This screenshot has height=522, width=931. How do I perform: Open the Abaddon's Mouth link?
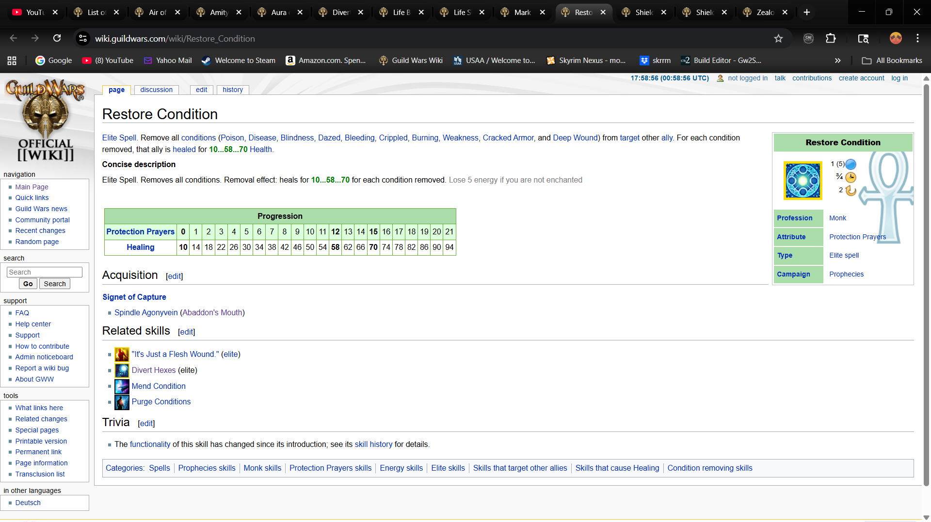(x=212, y=313)
